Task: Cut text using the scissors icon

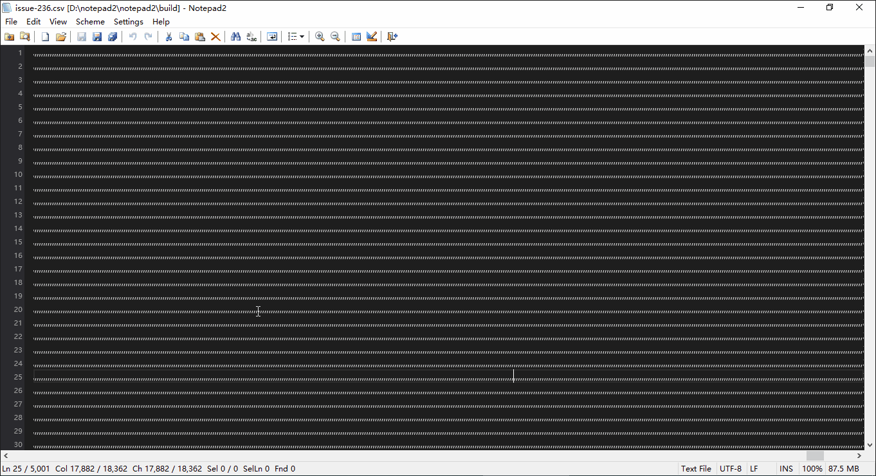Action: click(x=169, y=37)
